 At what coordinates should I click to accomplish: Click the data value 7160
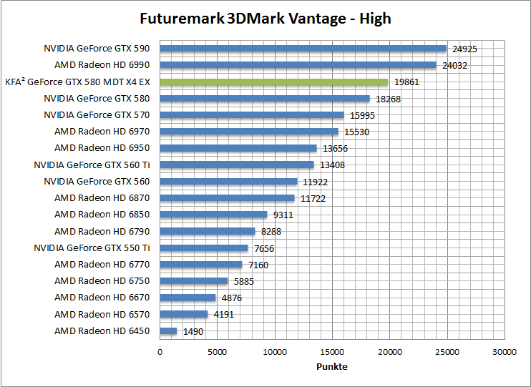coord(258,265)
